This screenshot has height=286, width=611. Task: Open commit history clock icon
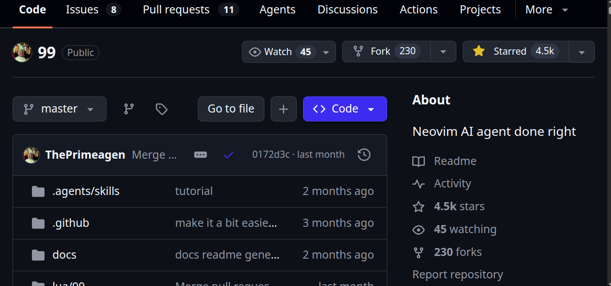[x=364, y=155]
